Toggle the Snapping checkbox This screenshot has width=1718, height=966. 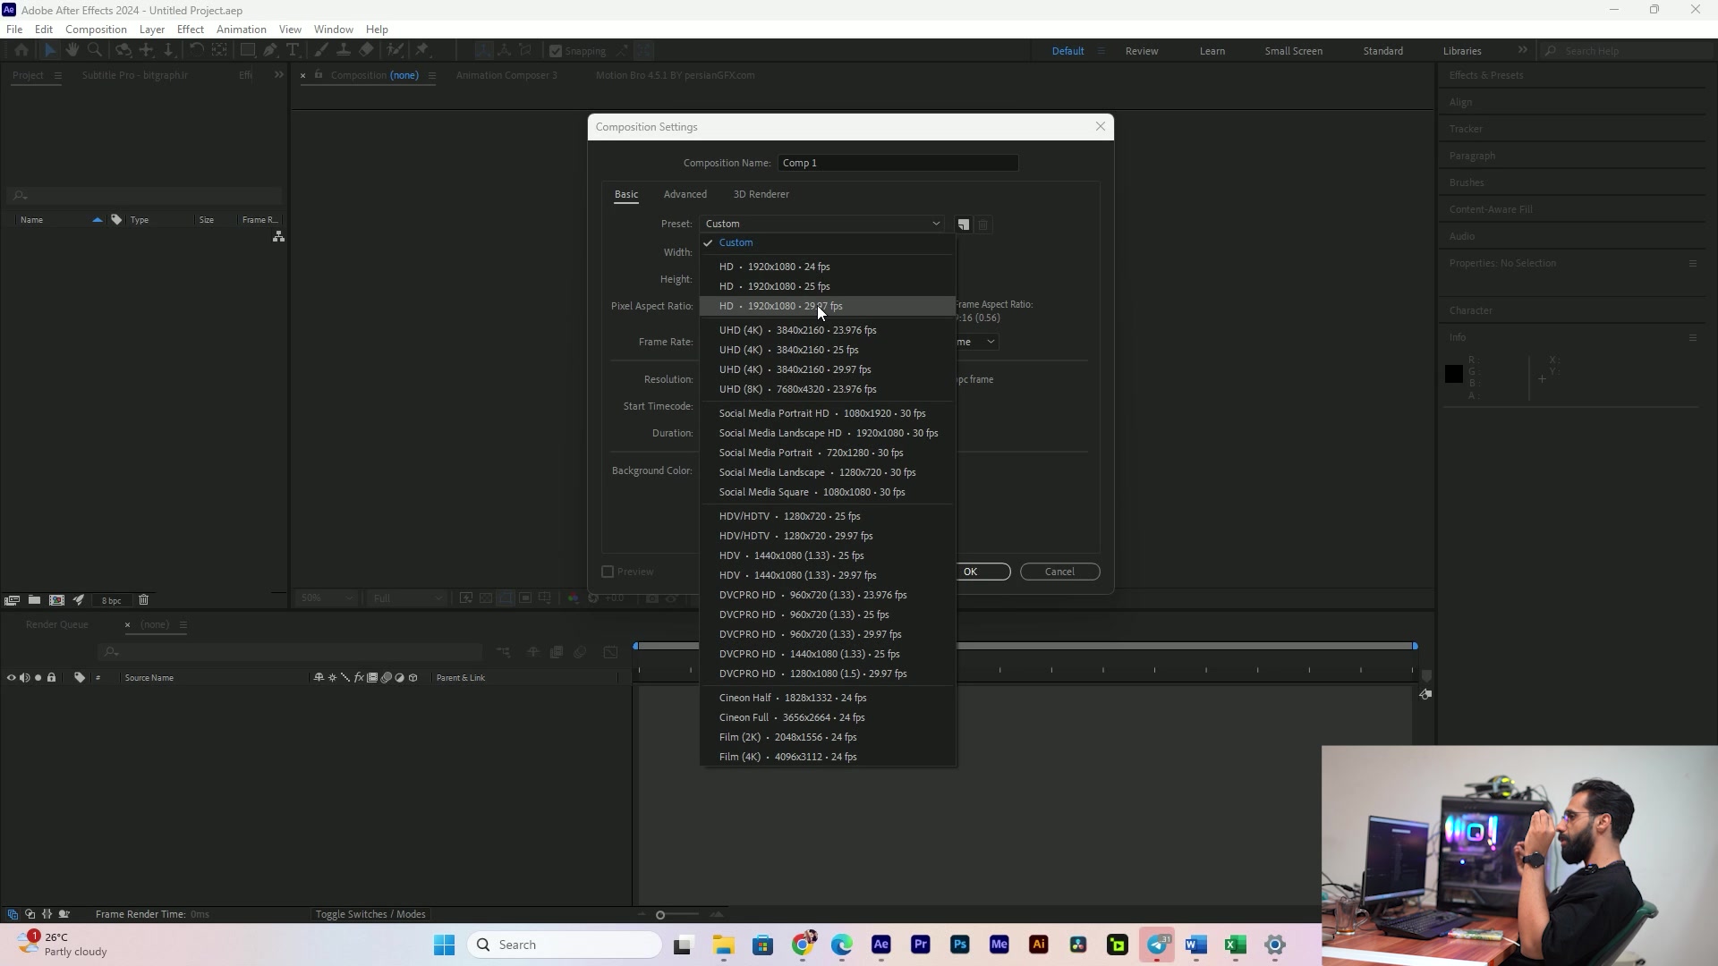point(556,51)
